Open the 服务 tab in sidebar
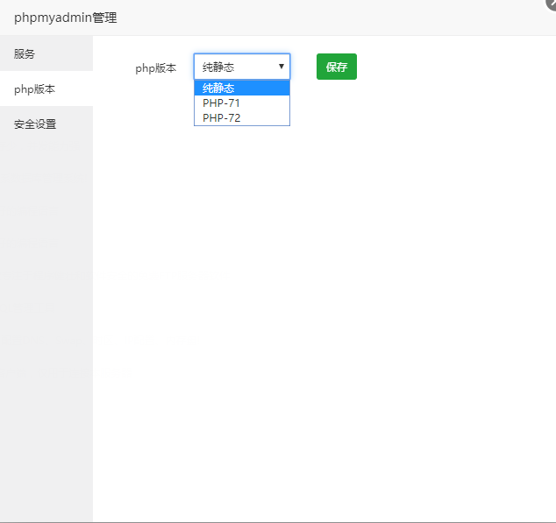 coord(46,53)
